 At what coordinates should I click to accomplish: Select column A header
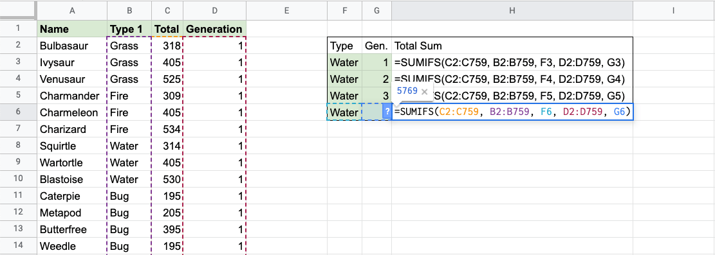[x=72, y=10]
